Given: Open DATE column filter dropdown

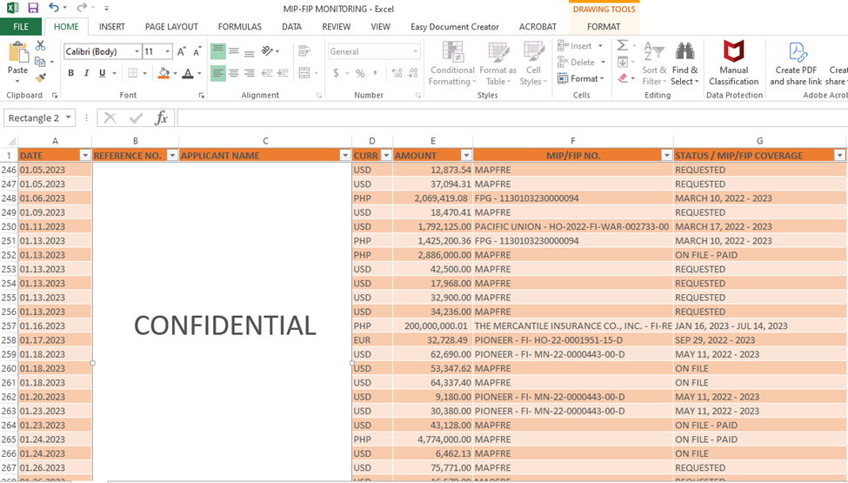Looking at the screenshot, I should click(85, 156).
